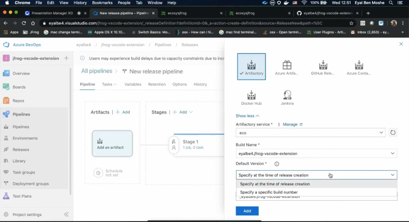Open the Artifactory service dropdown
The width and height of the screenshot is (409, 222).
point(310,133)
